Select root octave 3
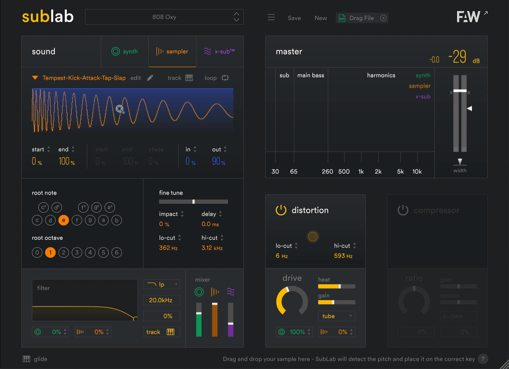 click(x=77, y=252)
